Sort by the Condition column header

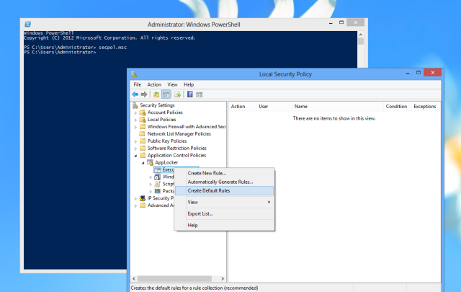pos(397,106)
